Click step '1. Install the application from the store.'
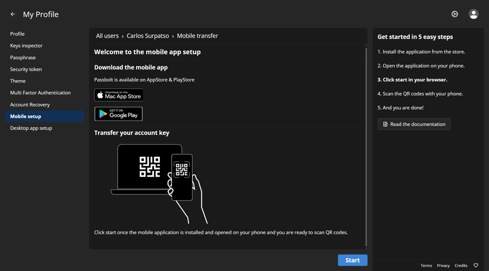This screenshot has width=489, height=271. [421, 52]
